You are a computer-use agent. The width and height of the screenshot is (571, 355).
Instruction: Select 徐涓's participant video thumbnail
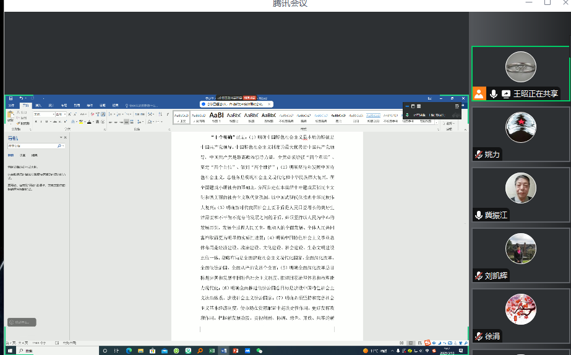(x=520, y=309)
